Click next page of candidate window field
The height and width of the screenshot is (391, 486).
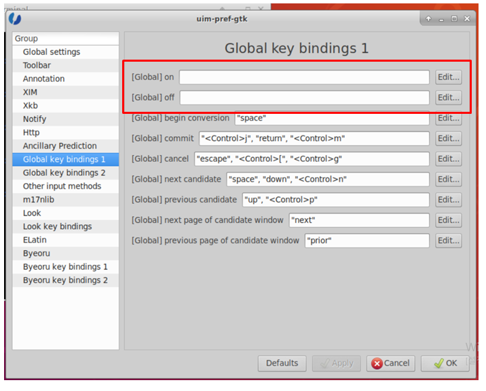pyautogui.click(x=359, y=220)
